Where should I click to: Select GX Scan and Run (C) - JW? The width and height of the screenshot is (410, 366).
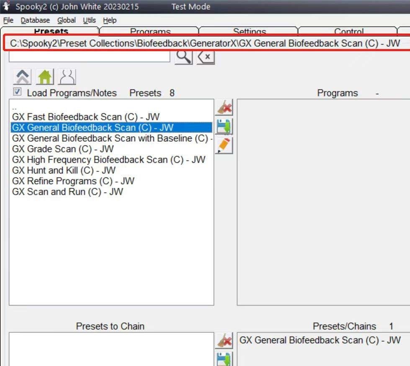[x=112, y=192]
